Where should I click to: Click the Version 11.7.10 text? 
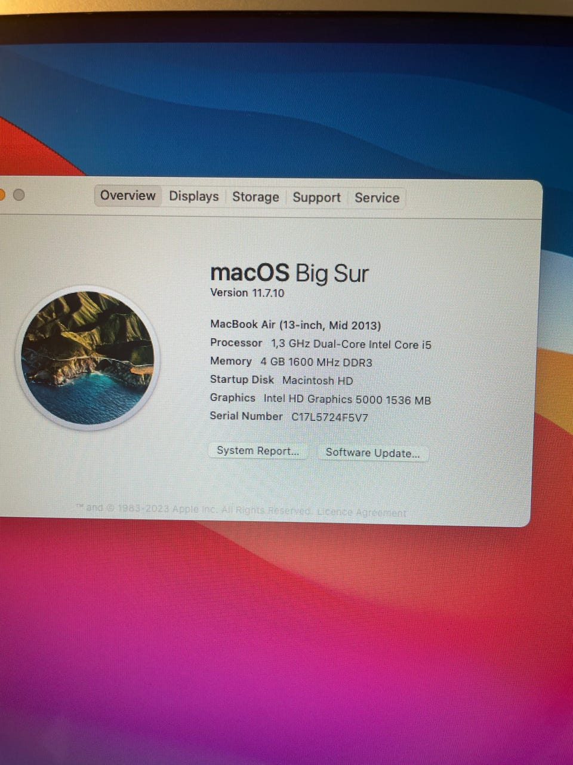tap(247, 293)
